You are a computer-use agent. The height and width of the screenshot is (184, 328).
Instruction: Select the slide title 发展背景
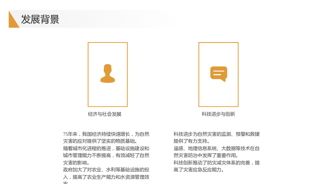40,19
